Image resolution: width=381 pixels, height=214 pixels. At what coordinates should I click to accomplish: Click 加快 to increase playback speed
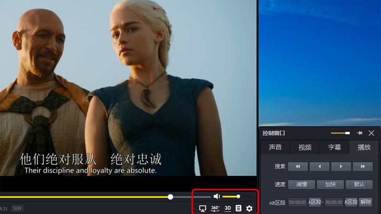(331, 185)
